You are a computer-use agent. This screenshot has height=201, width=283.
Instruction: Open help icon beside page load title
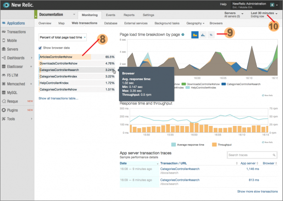coord(183,35)
